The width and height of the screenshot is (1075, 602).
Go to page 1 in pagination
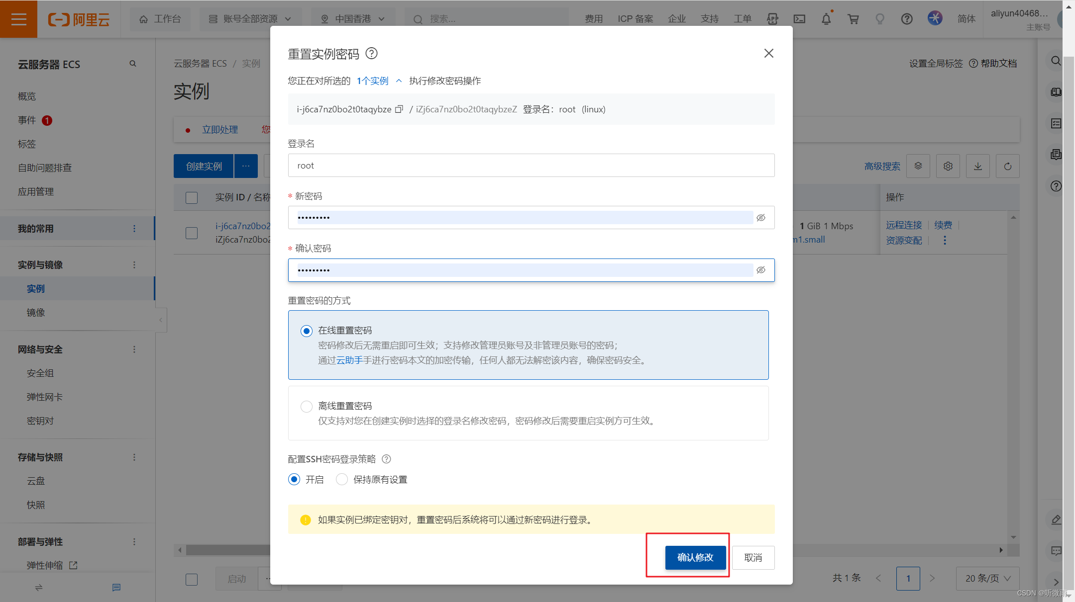click(908, 578)
